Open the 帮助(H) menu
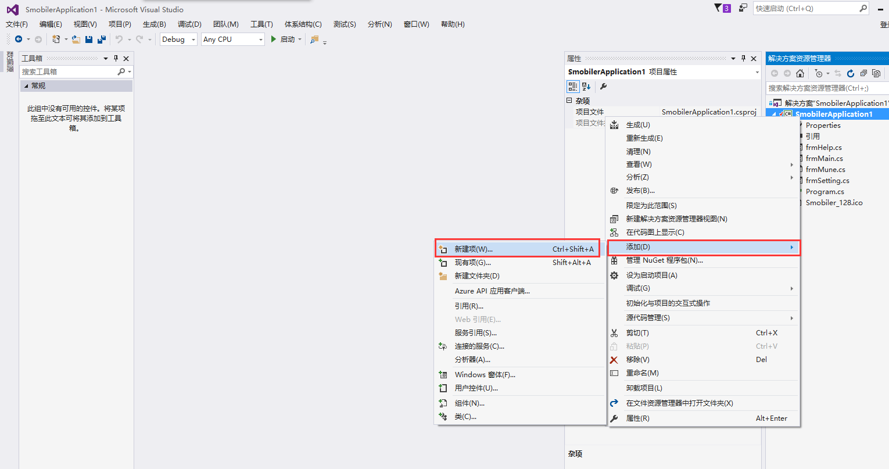This screenshot has width=889, height=469. tap(453, 24)
